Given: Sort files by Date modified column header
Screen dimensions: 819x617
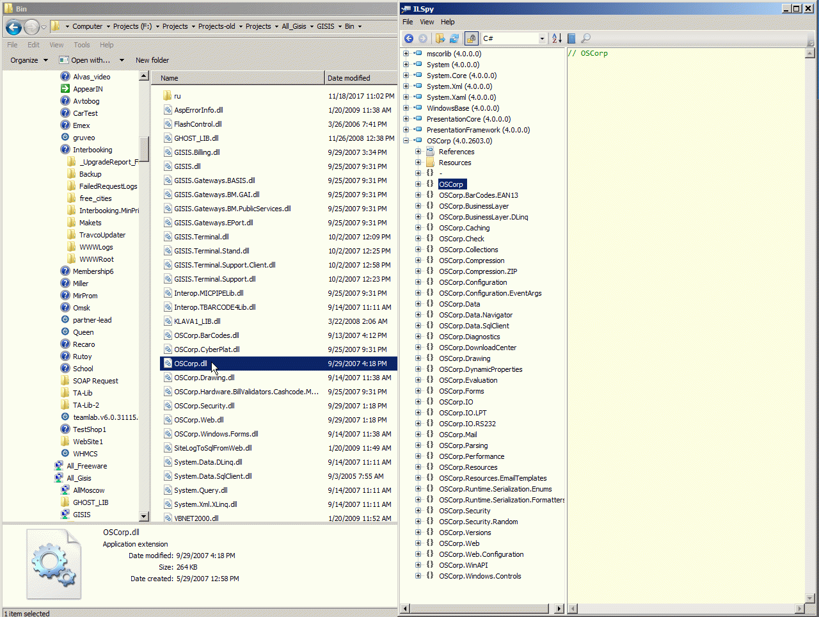Looking at the screenshot, I should tap(361, 78).
